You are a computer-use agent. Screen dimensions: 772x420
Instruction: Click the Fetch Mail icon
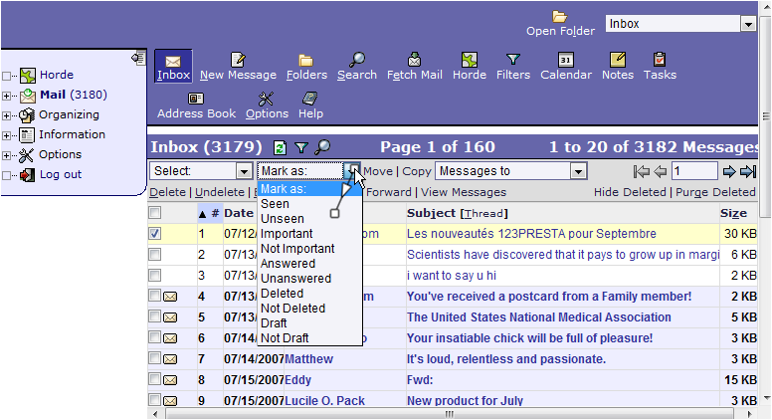pyautogui.click(x=415, y=61)
